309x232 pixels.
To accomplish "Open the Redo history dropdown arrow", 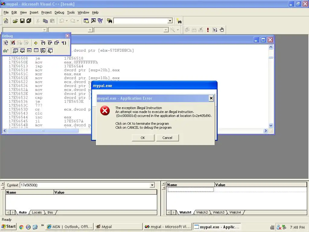I will click(x=78, y=21).
